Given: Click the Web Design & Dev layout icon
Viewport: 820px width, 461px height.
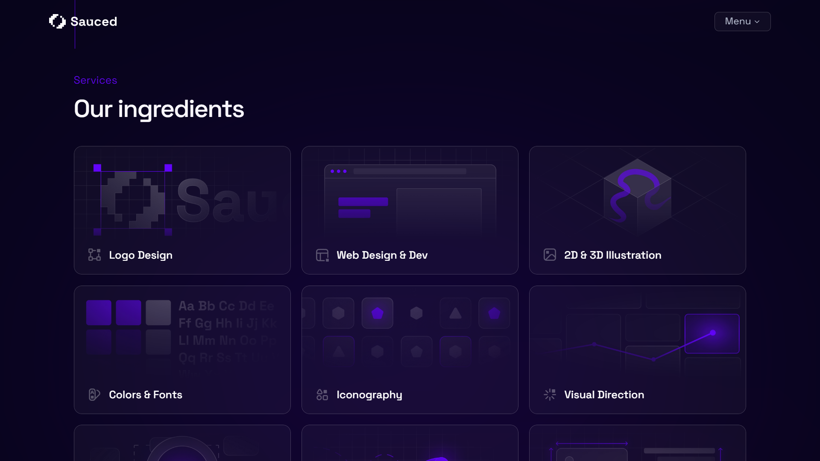Looking at the screenshot, I should [x=322, y=255].
